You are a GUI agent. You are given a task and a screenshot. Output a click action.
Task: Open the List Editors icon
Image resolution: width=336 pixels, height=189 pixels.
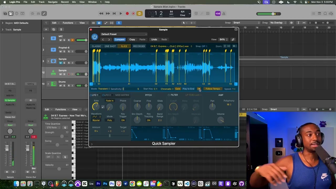point(313,14)
